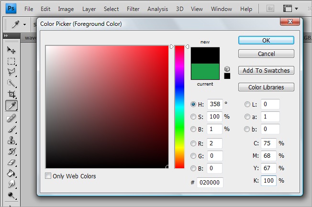
Task: Click the Cancel button
Action: (266, 54)
